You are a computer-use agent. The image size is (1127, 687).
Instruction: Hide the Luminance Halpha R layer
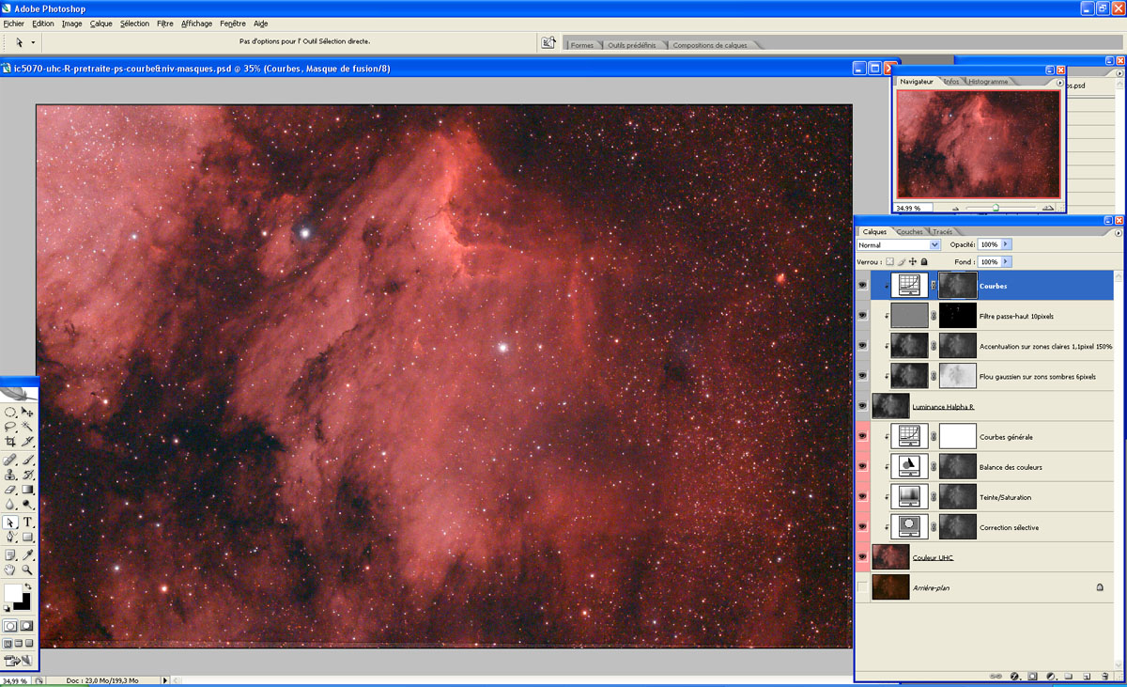point(862,407)
